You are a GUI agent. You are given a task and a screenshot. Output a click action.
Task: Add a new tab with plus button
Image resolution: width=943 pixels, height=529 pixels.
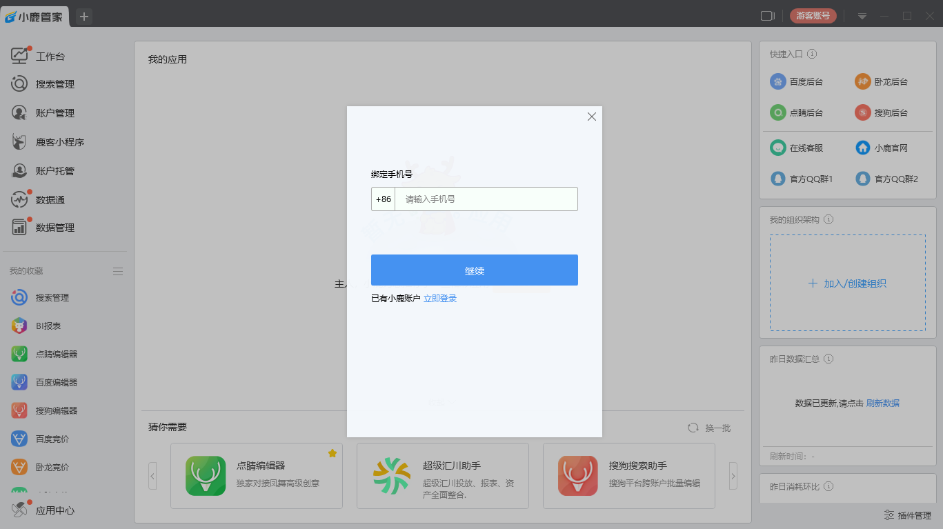84,17
